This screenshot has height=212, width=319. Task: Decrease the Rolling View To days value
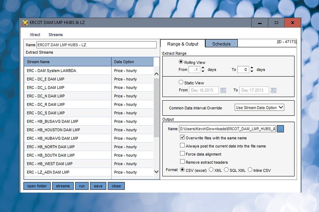coord(252,71)
